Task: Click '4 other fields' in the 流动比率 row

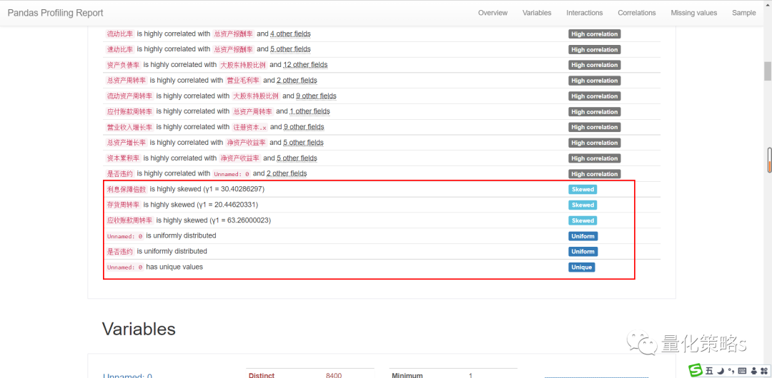Action: pos(290,34)
